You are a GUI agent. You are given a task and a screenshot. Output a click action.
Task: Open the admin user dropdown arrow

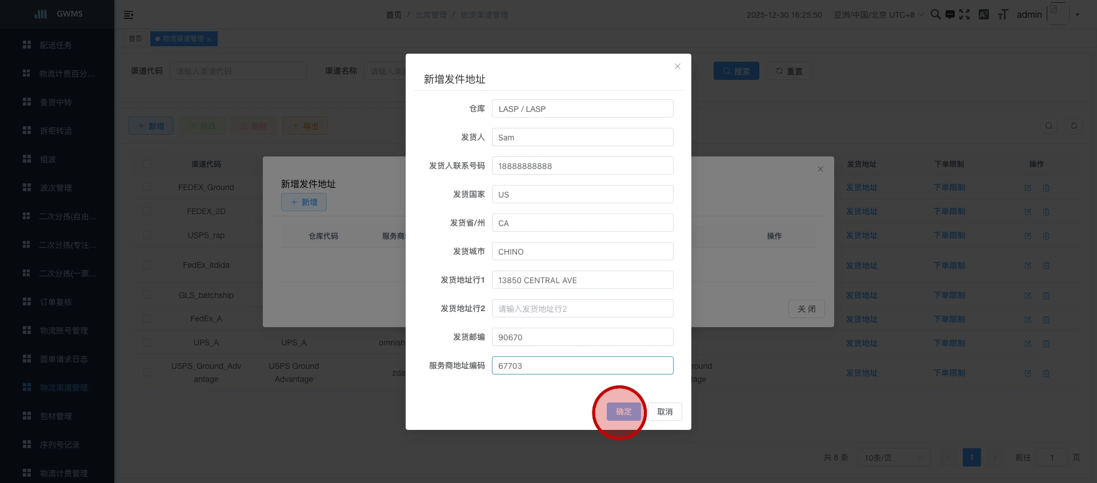coord(1078,15)
